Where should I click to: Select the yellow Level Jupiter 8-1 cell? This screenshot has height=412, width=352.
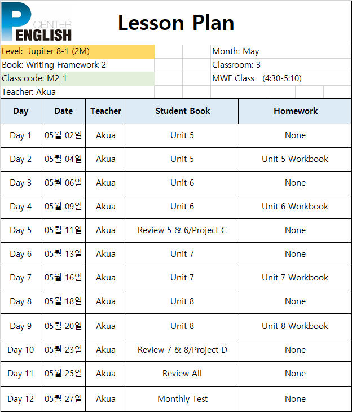click(77, 51)
